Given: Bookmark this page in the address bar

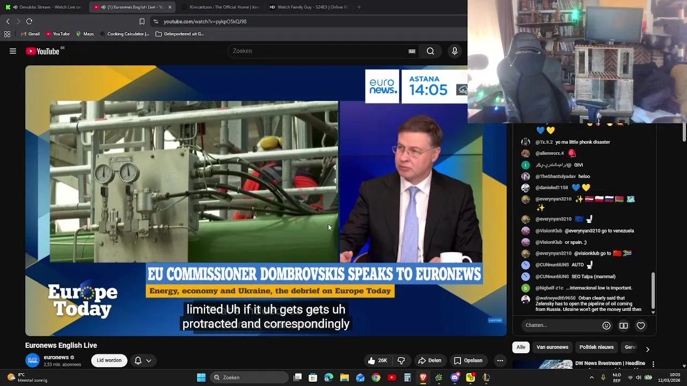Looking at the screenshot, I should (x=142, y=21).
